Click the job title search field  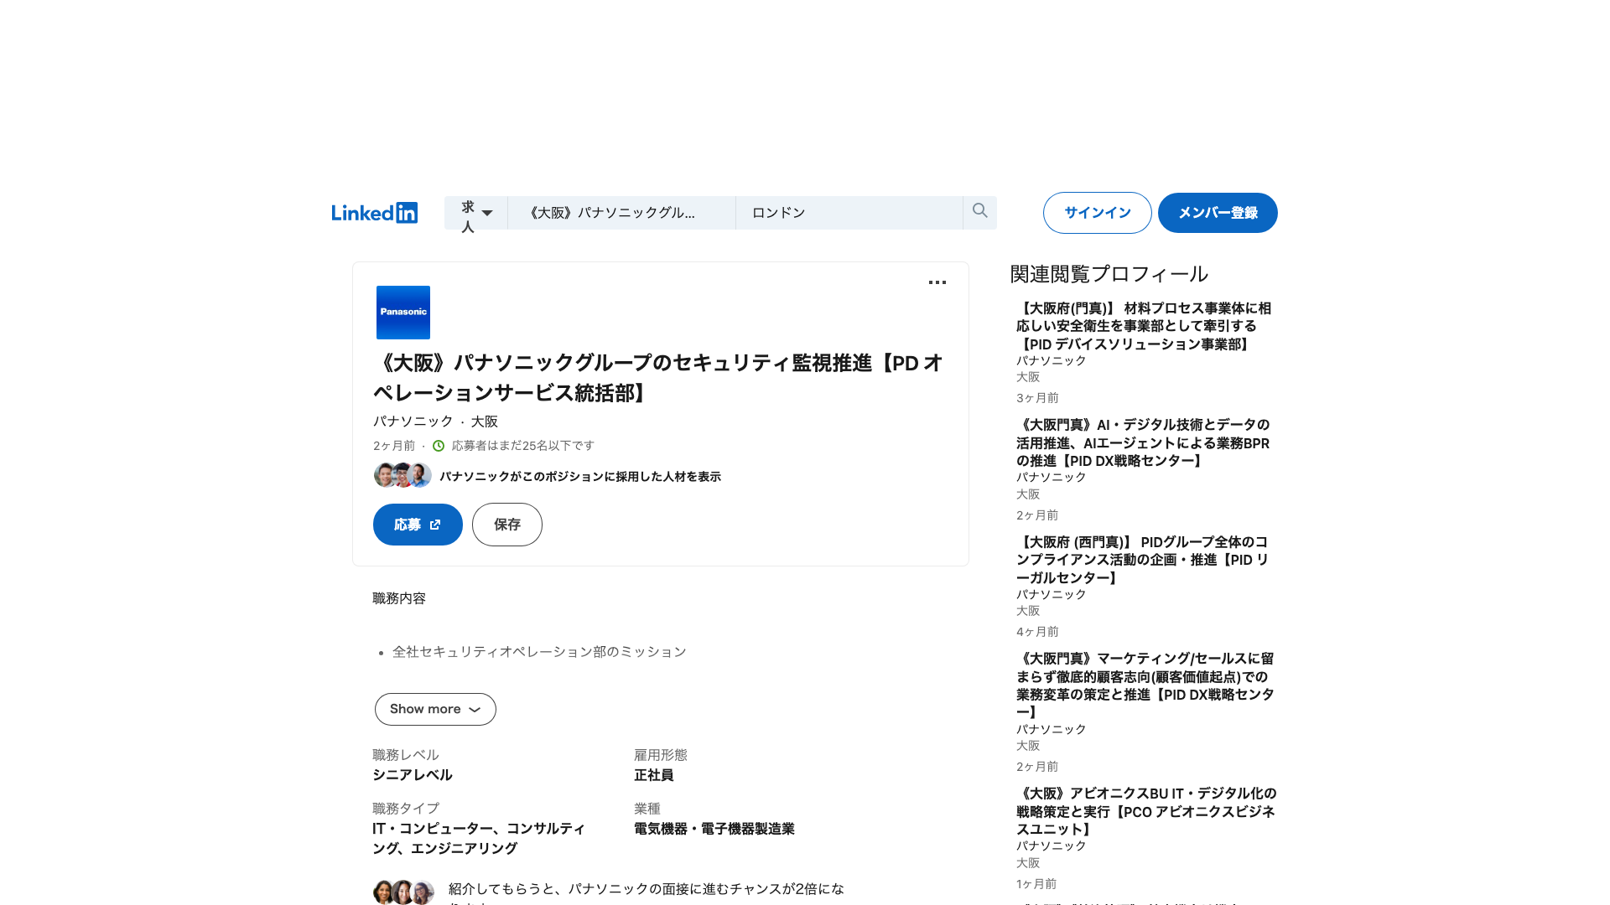pyautogui.click(x=621, y=213)
